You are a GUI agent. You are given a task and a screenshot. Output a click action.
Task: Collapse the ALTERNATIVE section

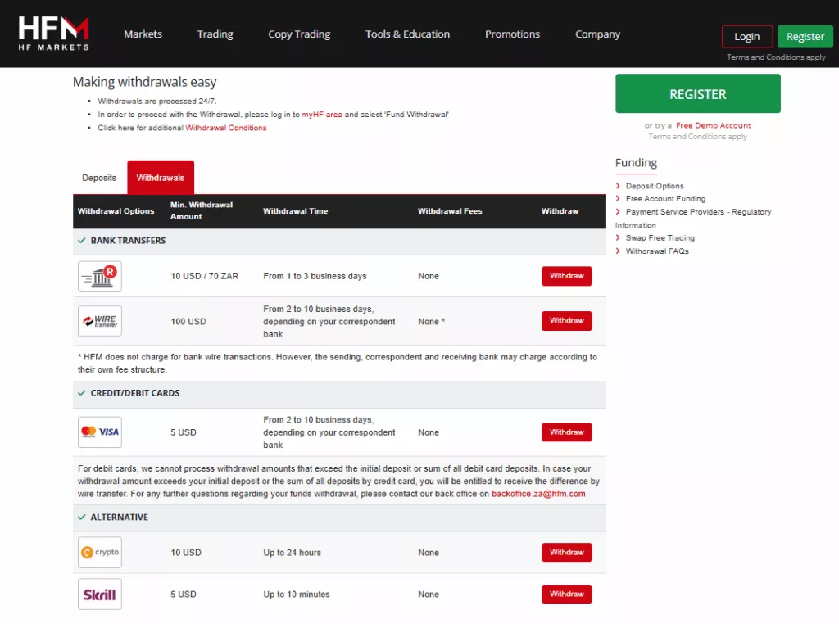tap(81, 517)
